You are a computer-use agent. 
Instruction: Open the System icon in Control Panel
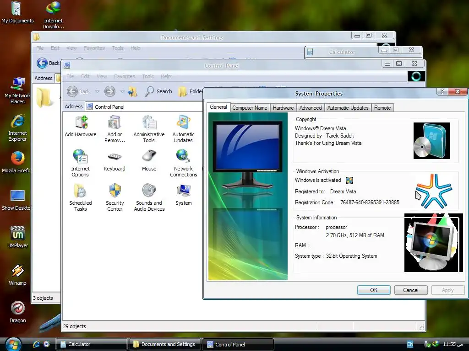[183, 195]
